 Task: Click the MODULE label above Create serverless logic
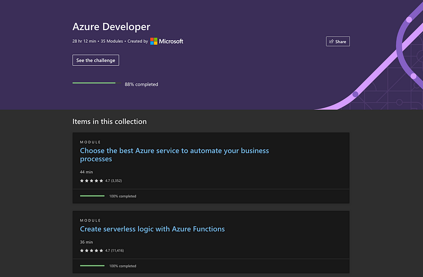[x=90, y=220]
